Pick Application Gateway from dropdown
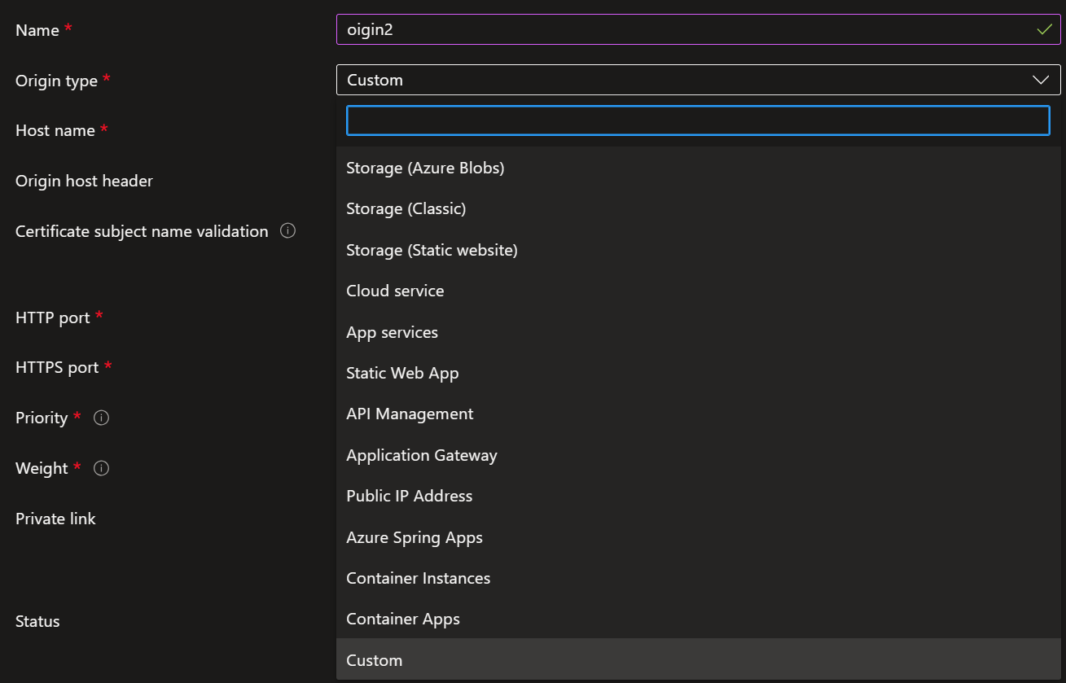 [x=421, y=455]
